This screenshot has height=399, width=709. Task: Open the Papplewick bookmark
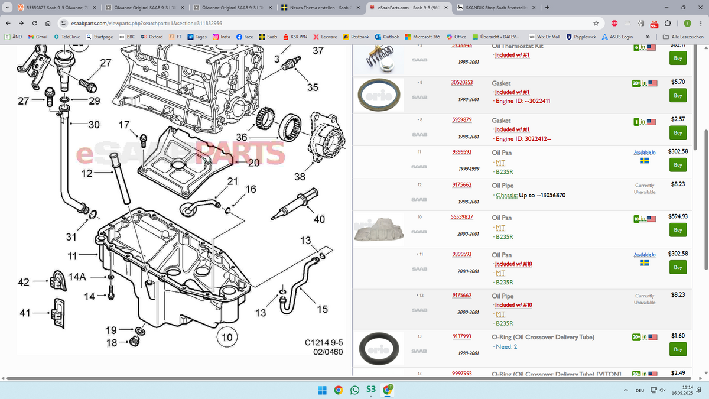coord(580,37)
